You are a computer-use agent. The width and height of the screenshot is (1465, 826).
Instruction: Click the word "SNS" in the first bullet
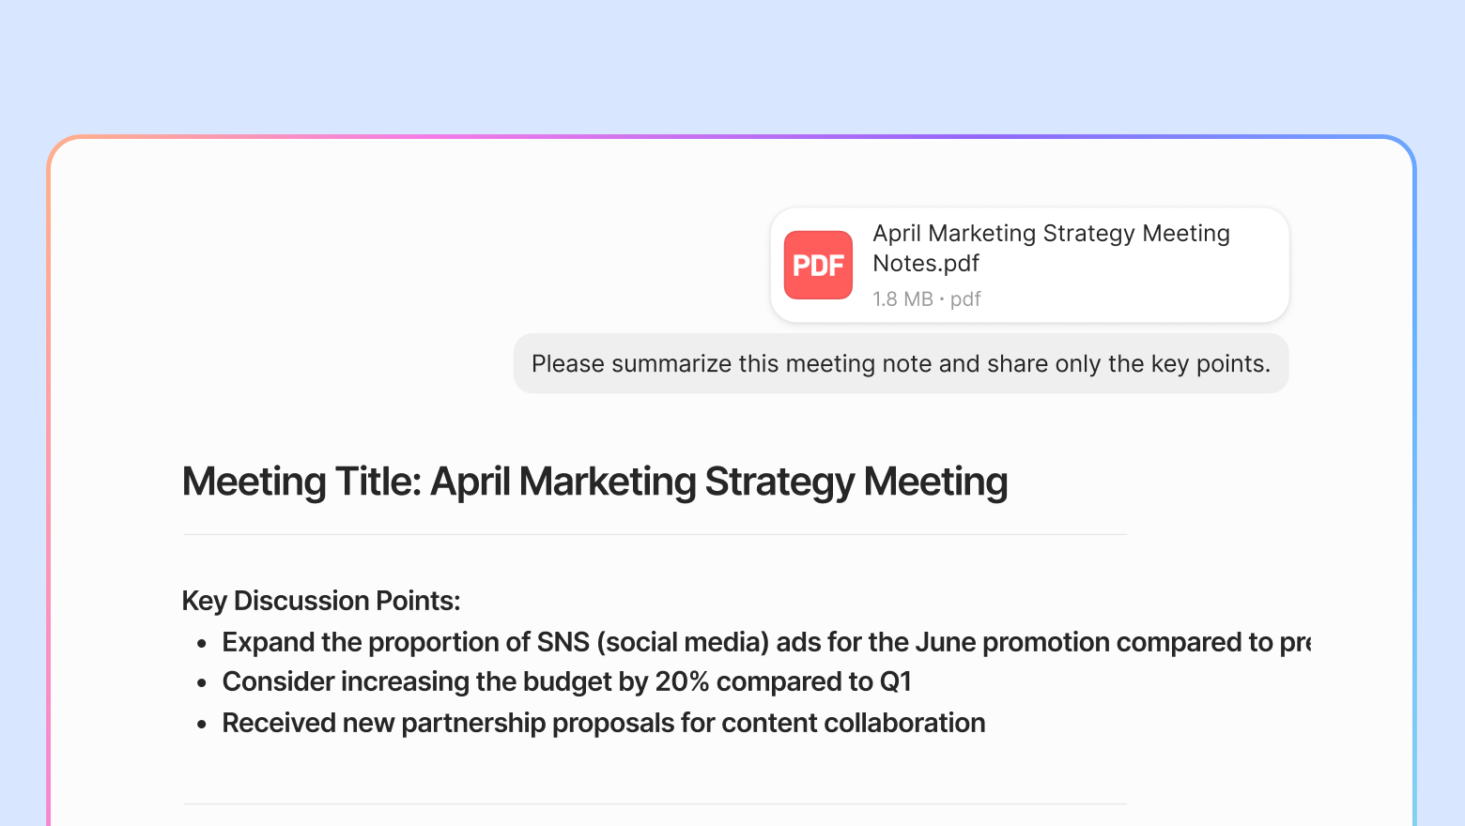[x=563, y=642]
